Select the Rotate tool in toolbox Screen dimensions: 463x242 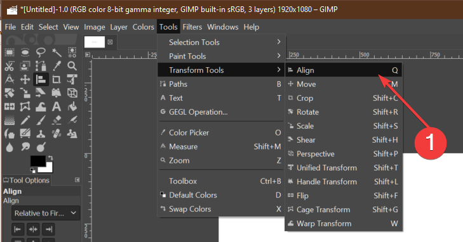10,93
